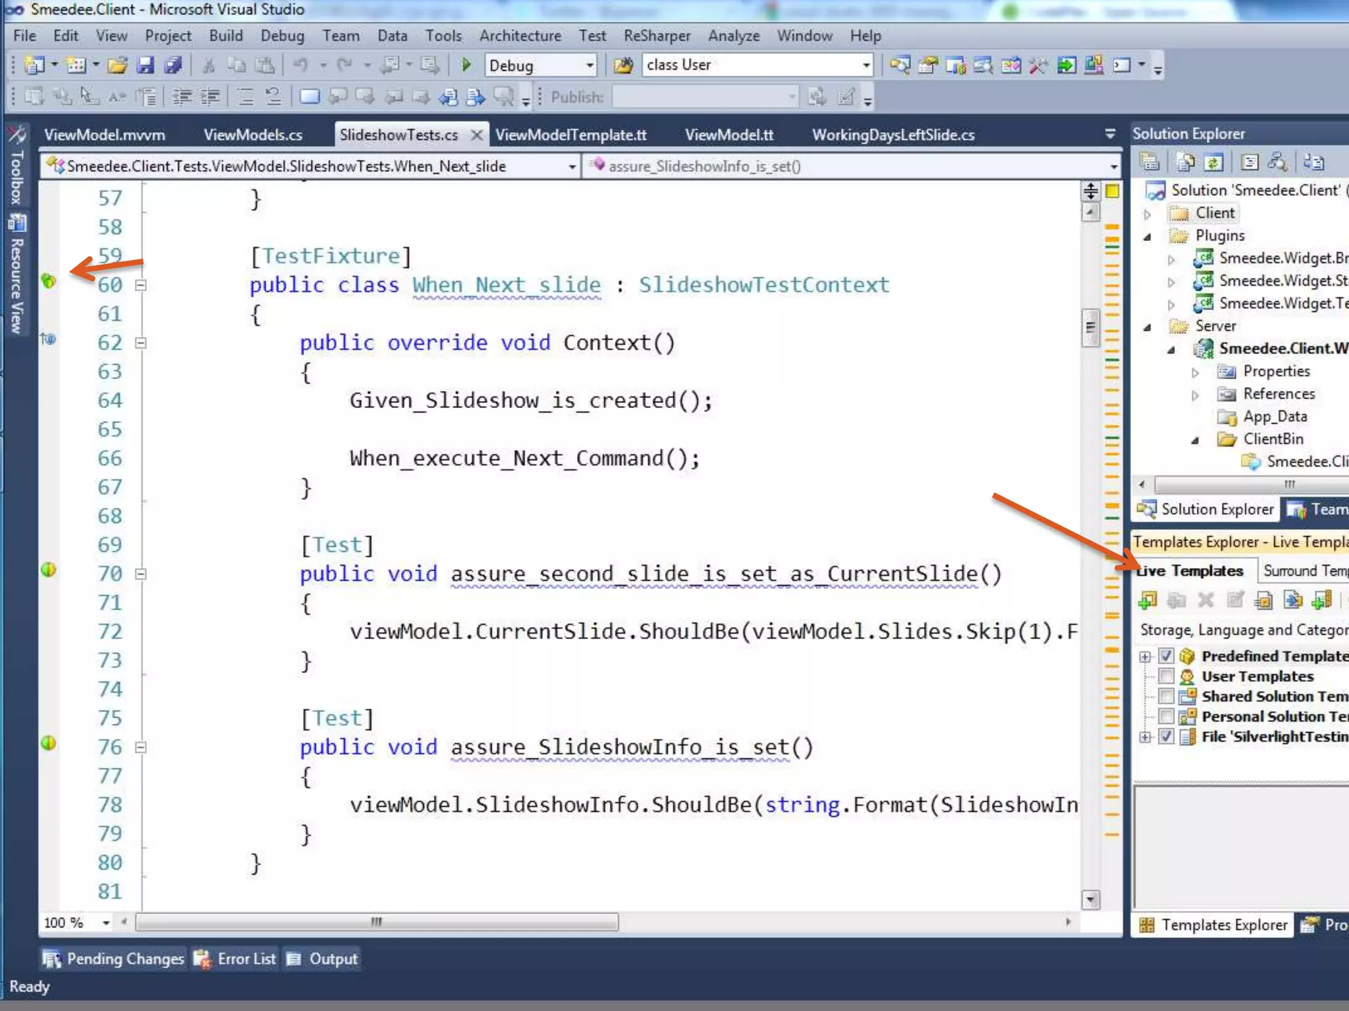Switch to the ViewModelTemplate.tt tab
Image resolution: width=1349 pixels, height=1011 pixels.
(x=571, y=135)
